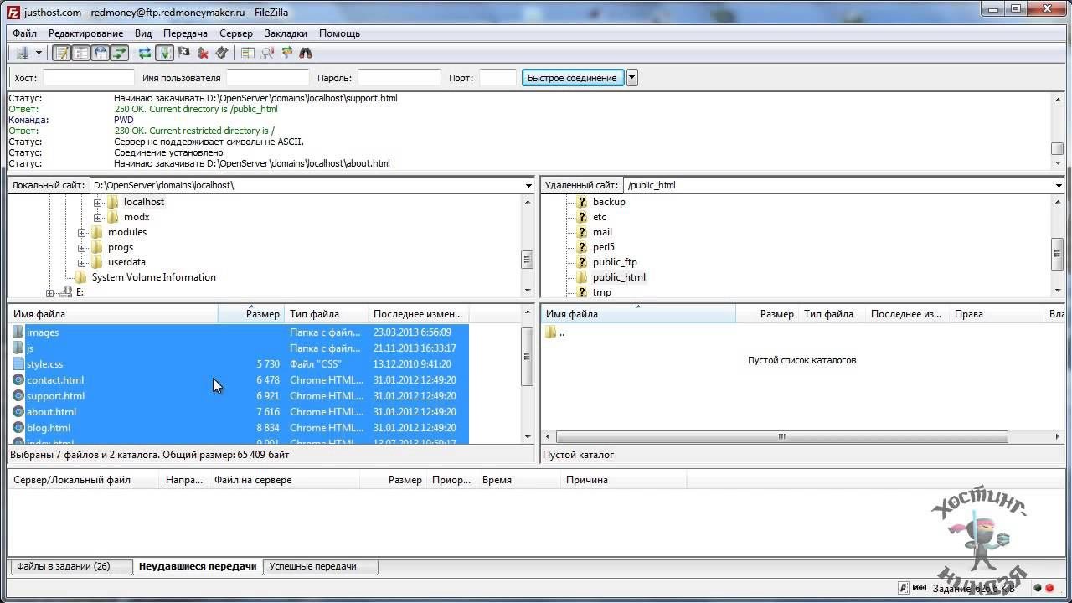
Task: Open the Сервер menu
Action: click(235, 33)
